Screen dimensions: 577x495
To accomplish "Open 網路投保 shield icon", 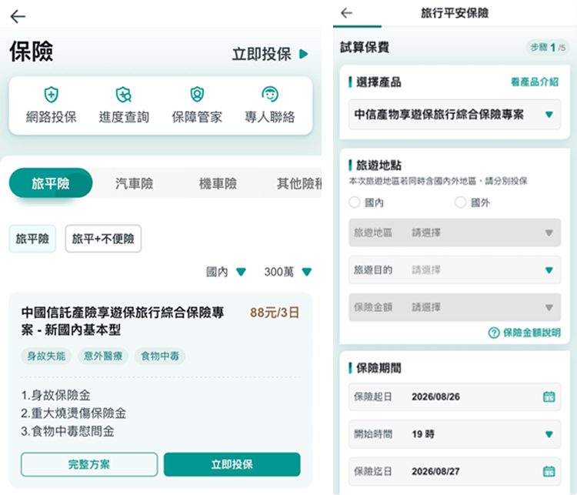I will (51, 95).
